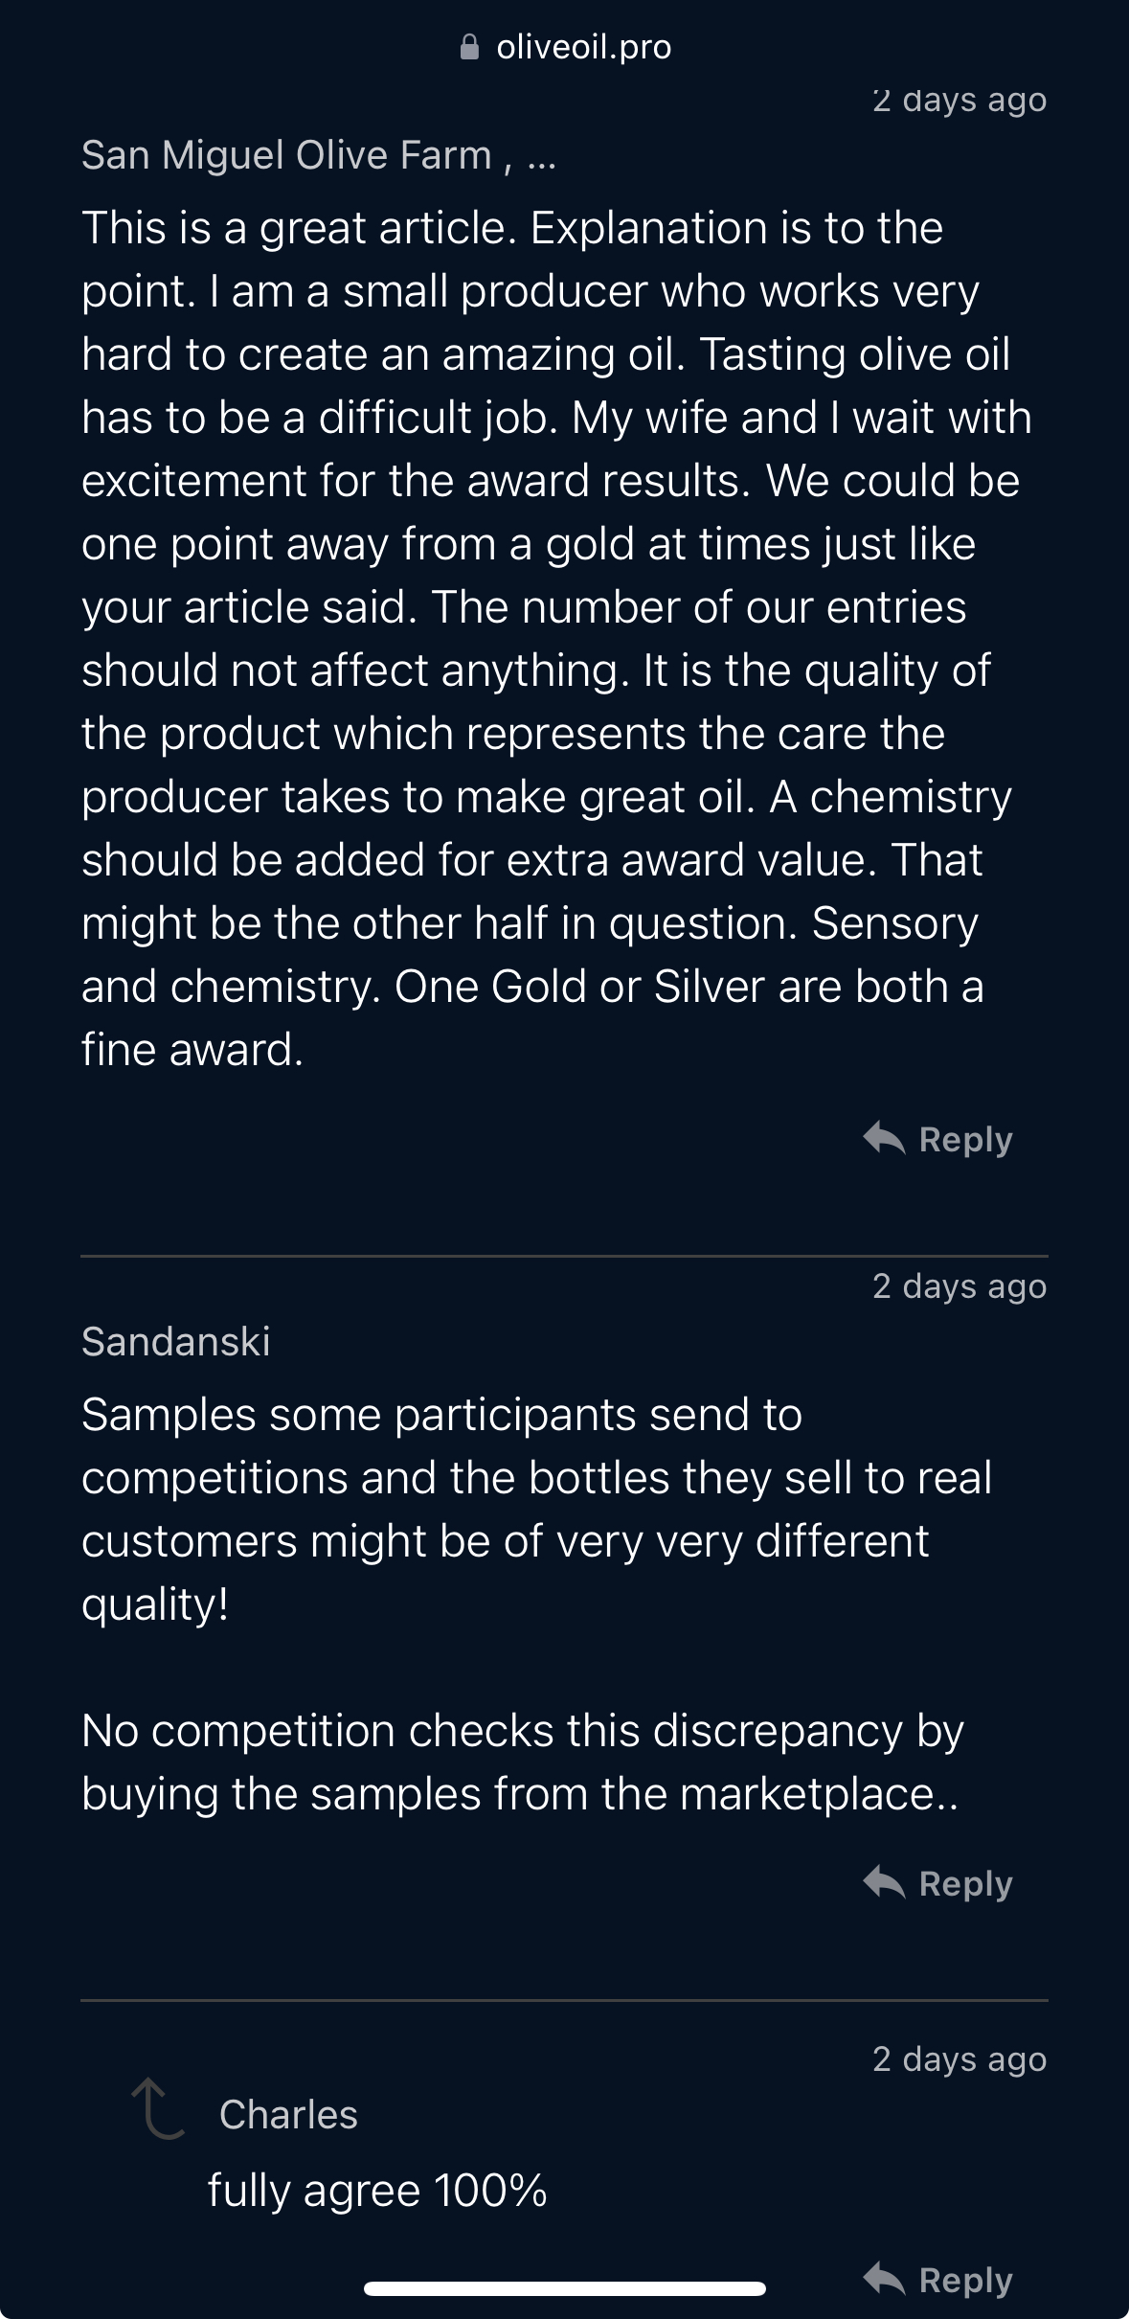Click reply arrow icon under San Miguel comment
Screen dimensions: 1129x2319
(x=884, y=1138)
